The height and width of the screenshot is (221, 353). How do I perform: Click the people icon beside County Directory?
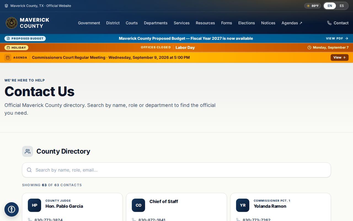click(28, 151)
